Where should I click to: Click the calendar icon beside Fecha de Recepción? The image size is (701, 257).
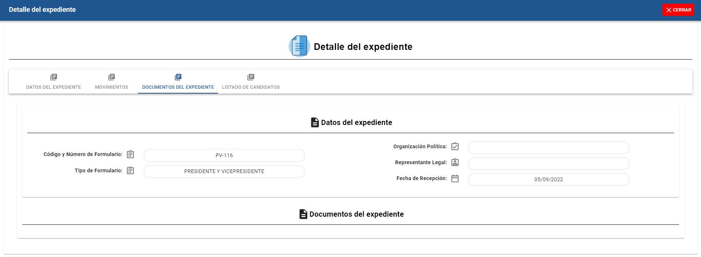click(x=455, y=178)
